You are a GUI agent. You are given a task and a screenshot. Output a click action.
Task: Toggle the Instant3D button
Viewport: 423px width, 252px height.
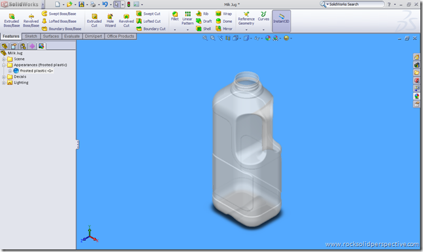coord(281,20)
